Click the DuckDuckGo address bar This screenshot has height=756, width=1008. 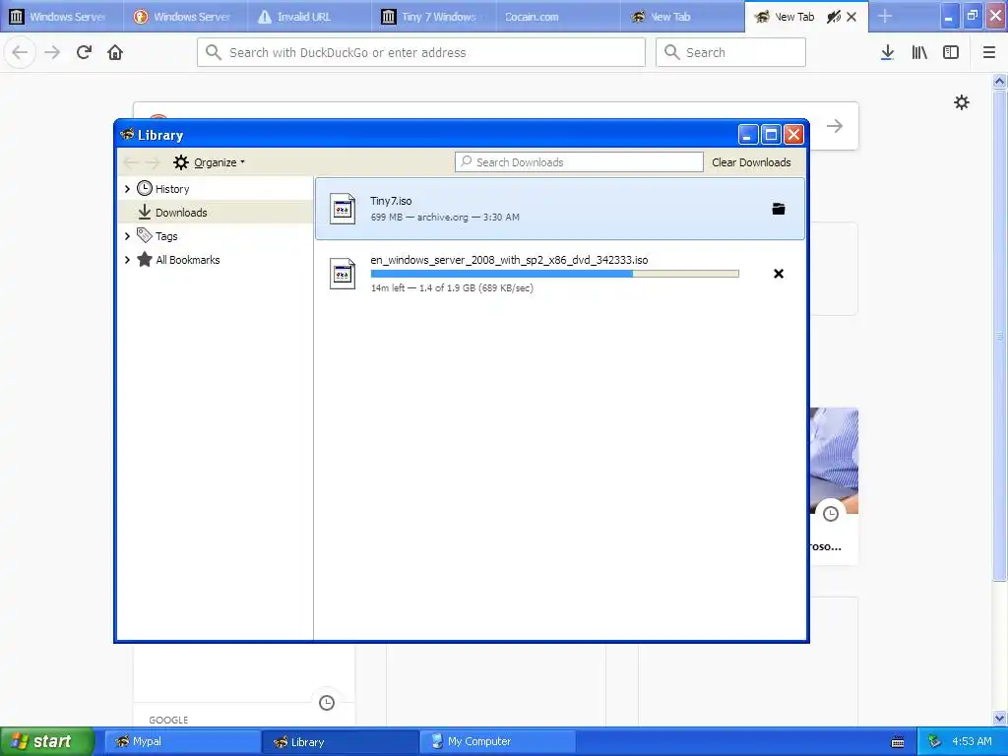[x=421, y=52]
